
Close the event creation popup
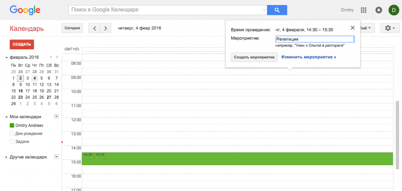pyautogui.click(x=352, y=28)
